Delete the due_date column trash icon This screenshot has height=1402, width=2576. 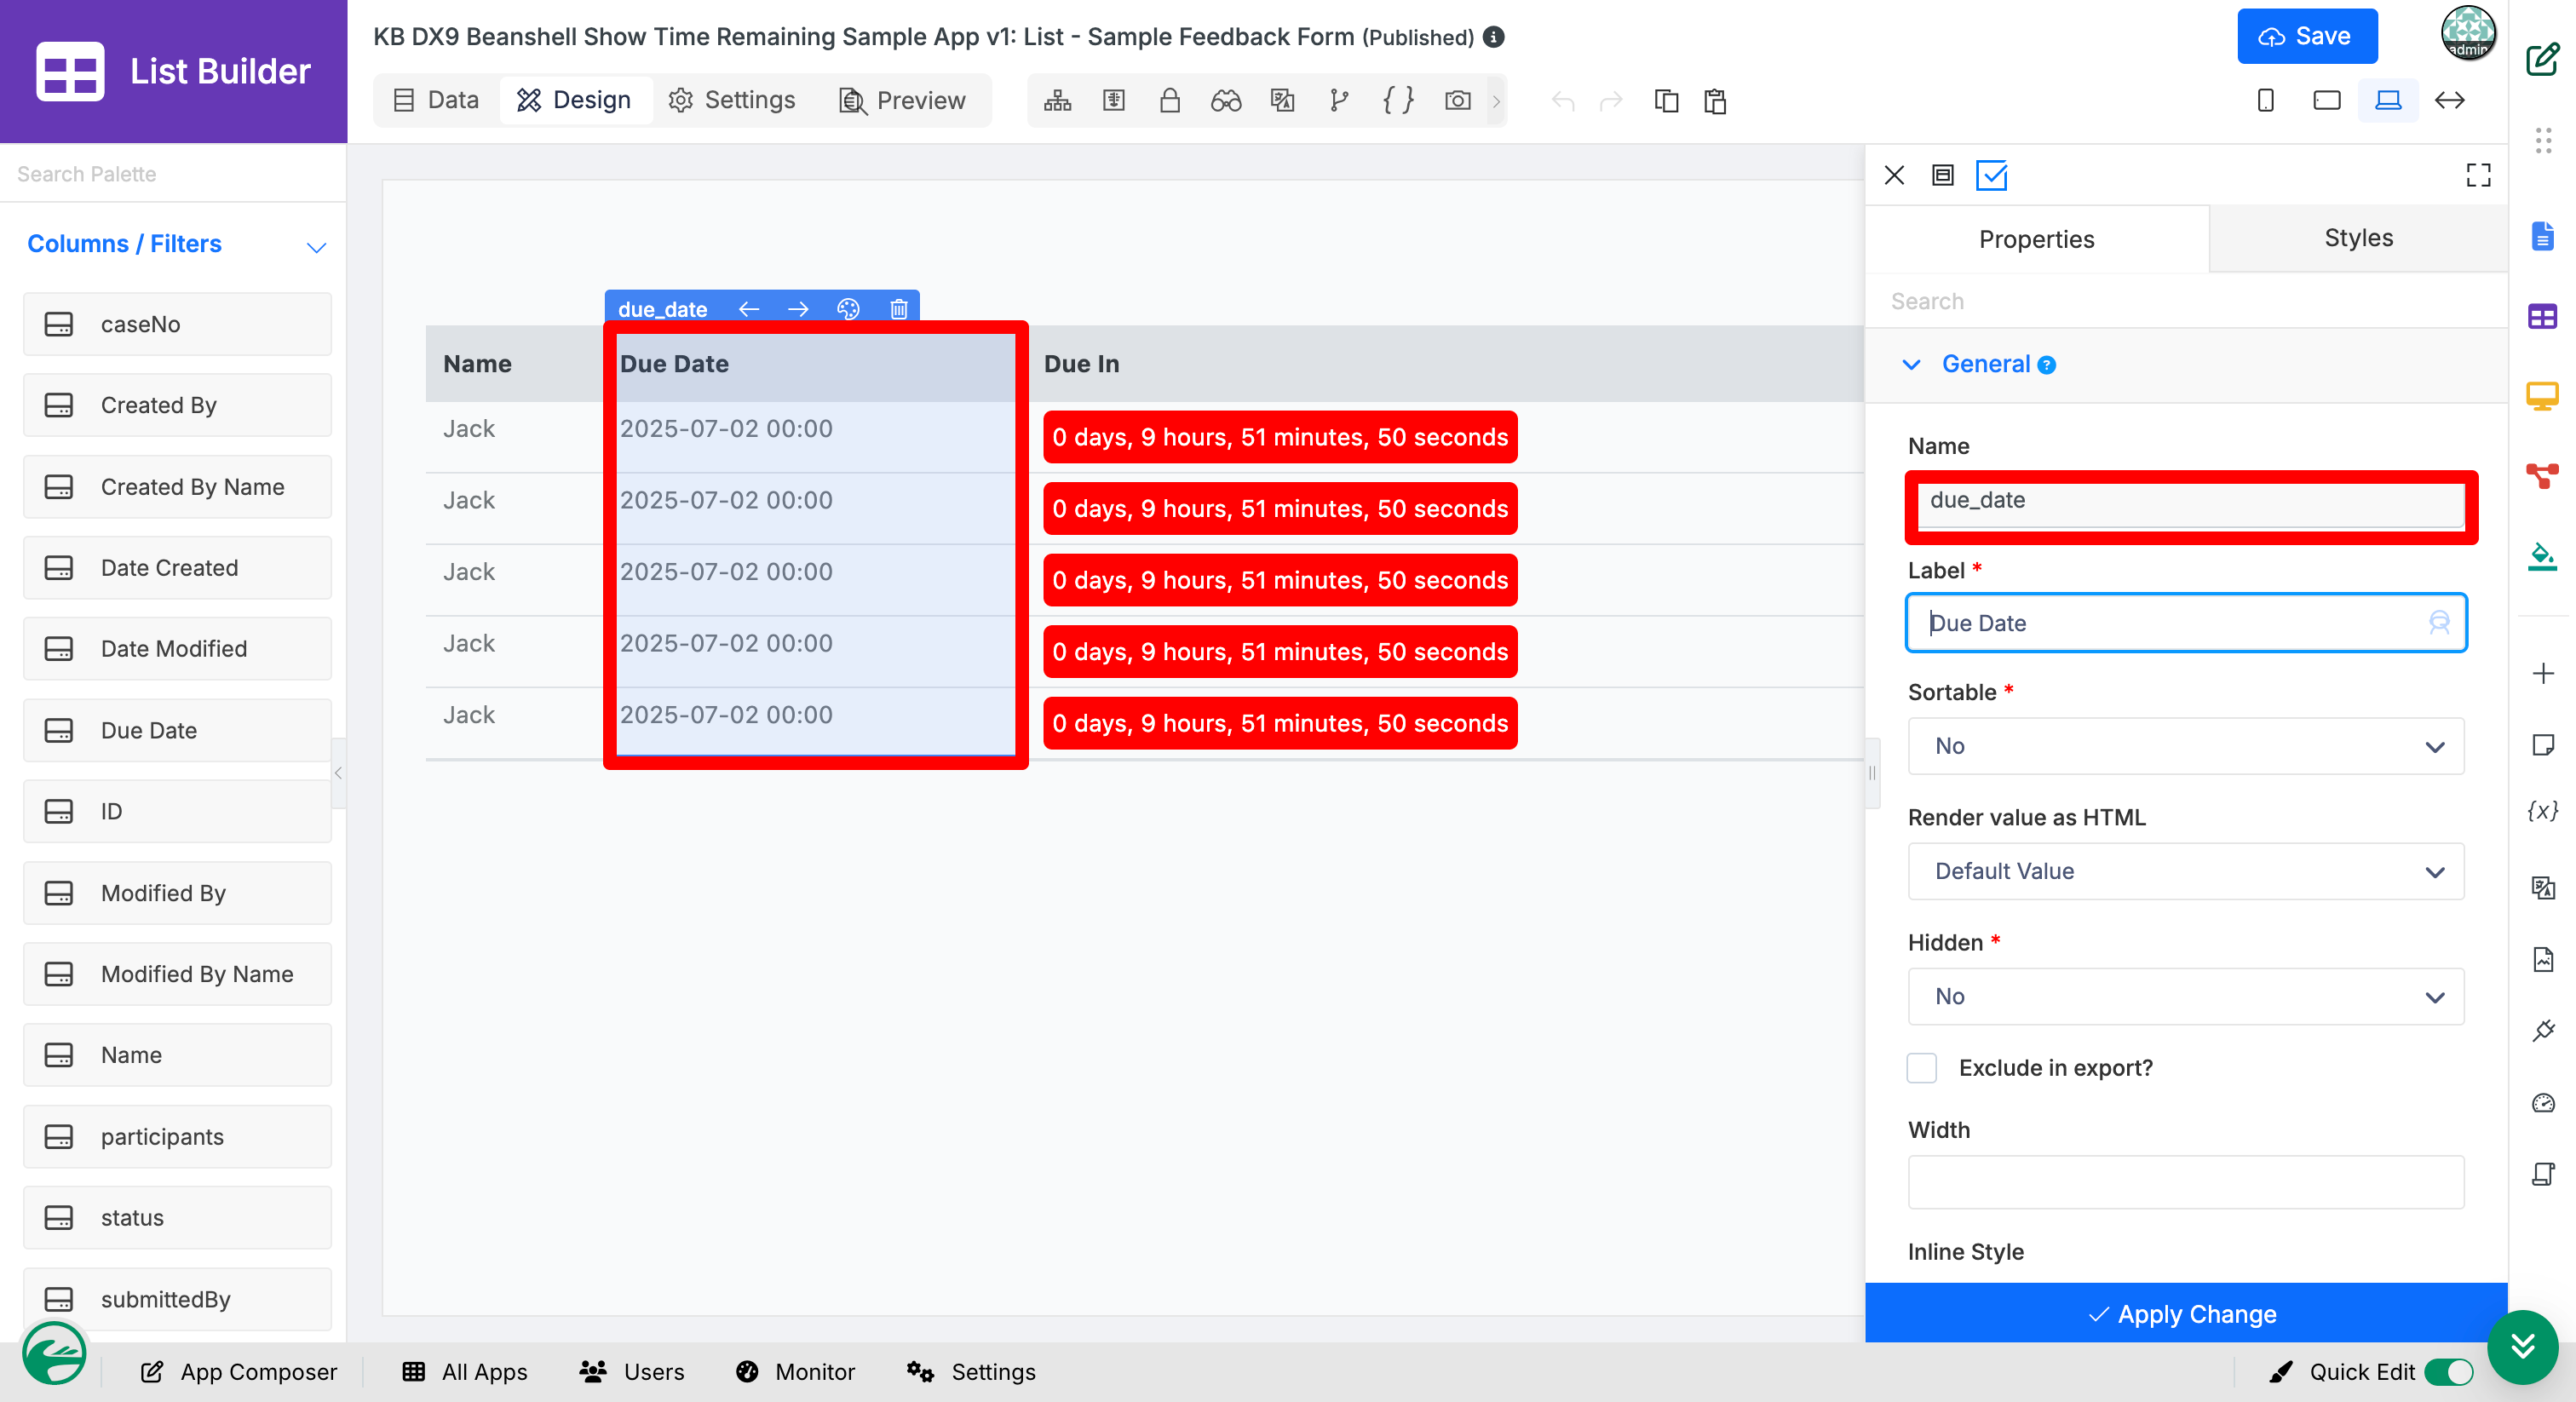tap(898, 309)
